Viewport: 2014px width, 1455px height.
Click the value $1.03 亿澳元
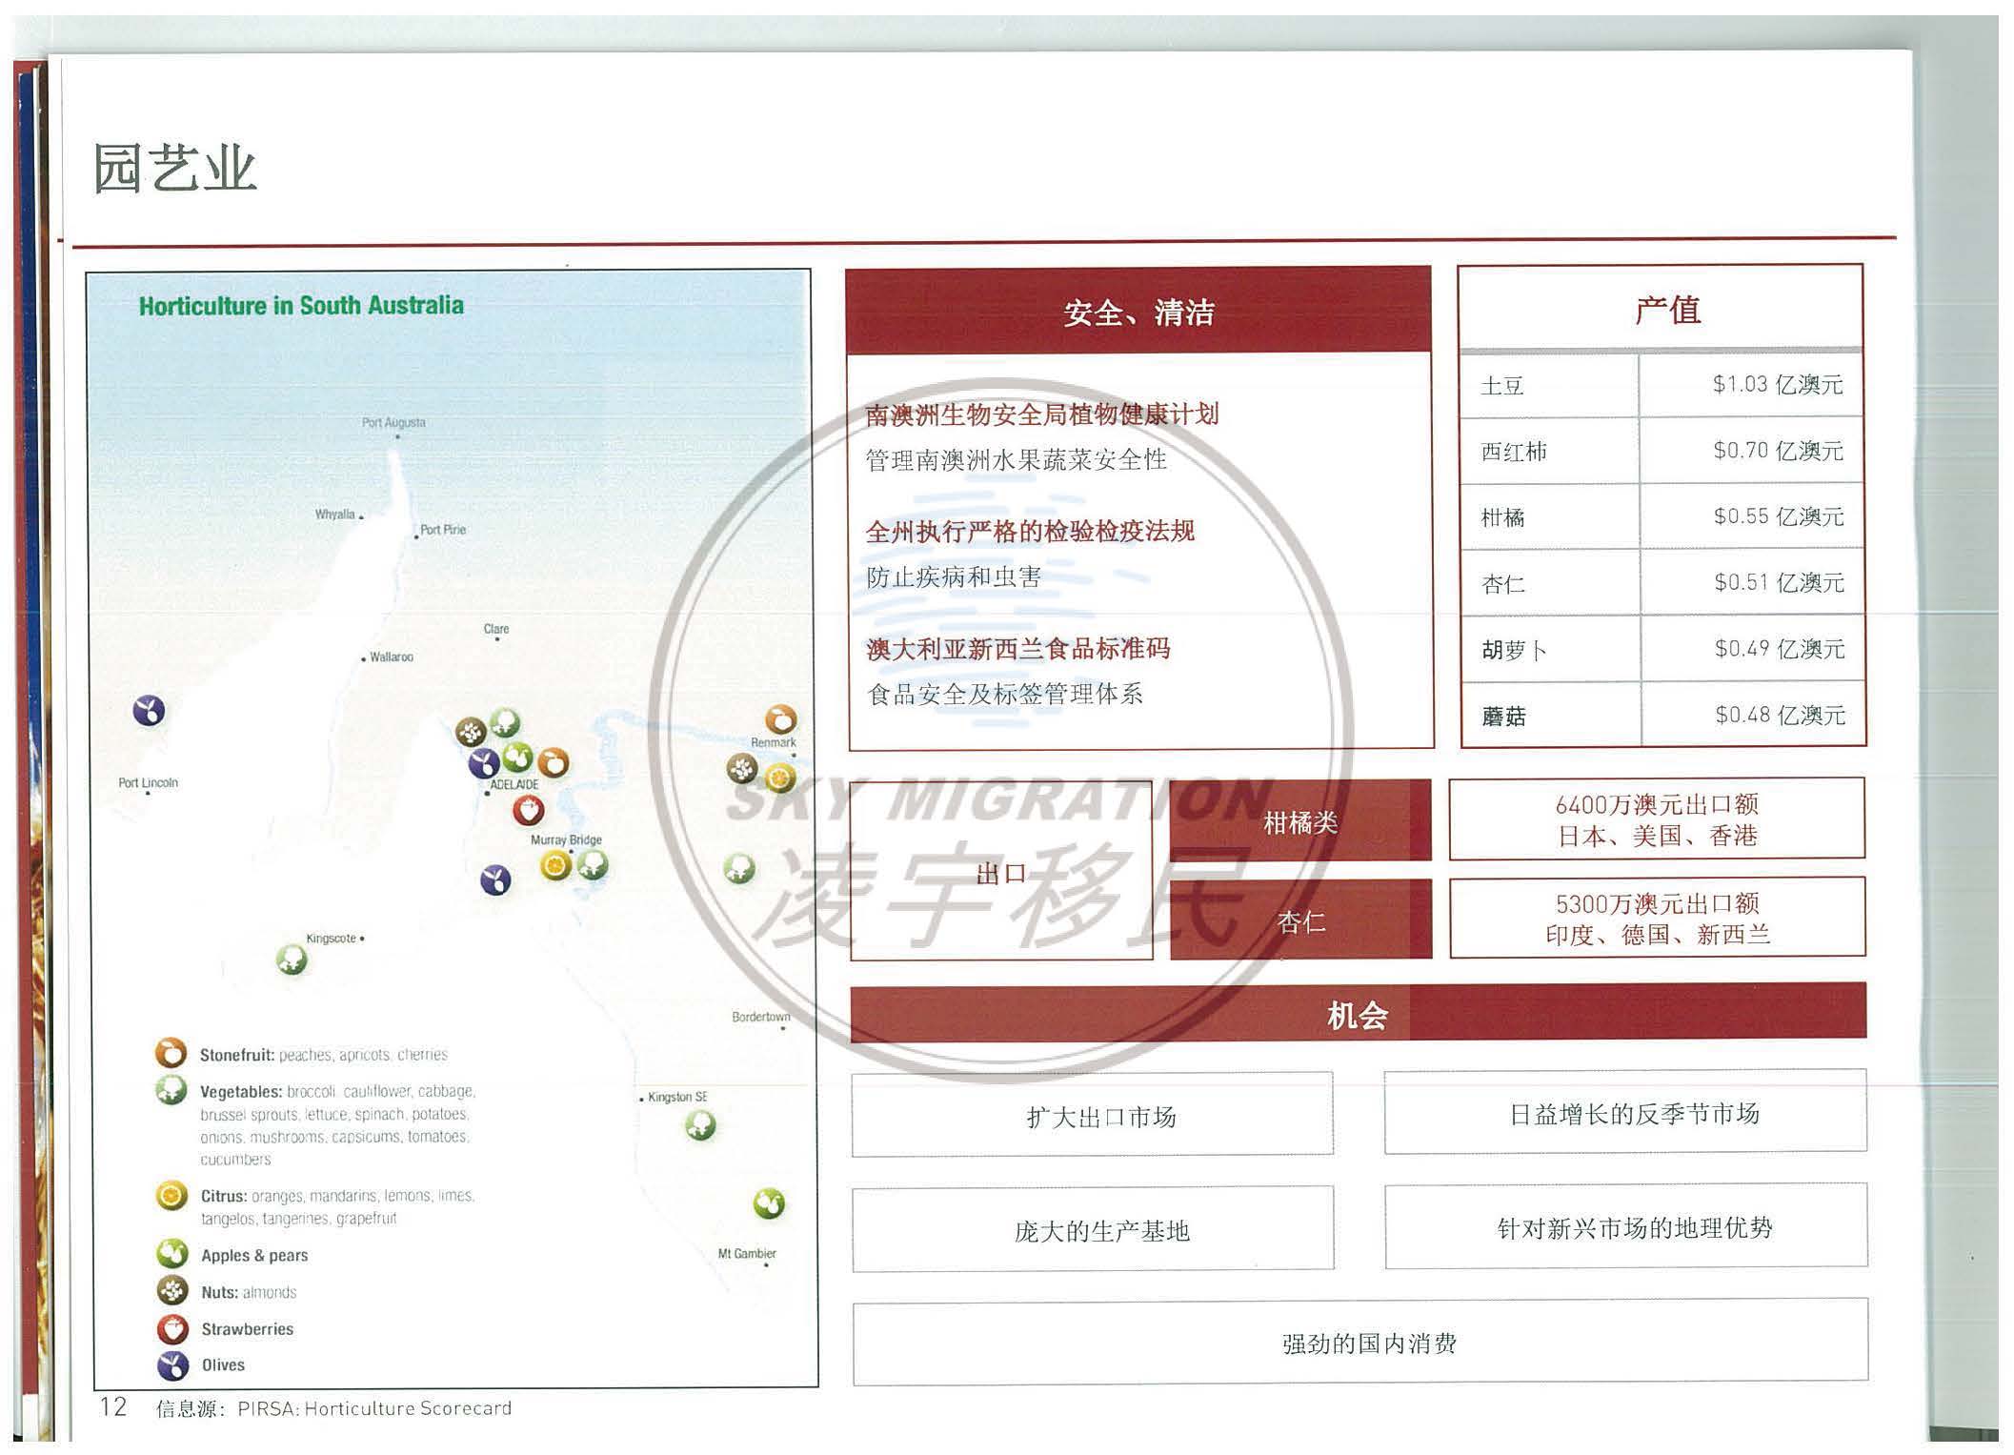(1778, 385)
